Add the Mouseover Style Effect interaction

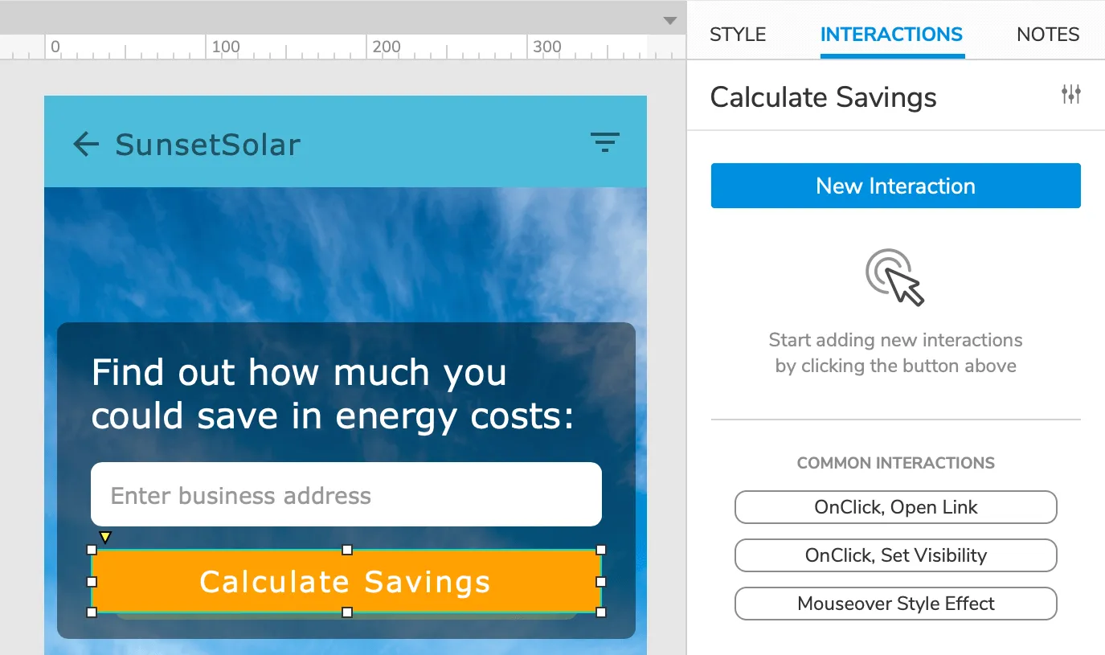pos(895,604)
